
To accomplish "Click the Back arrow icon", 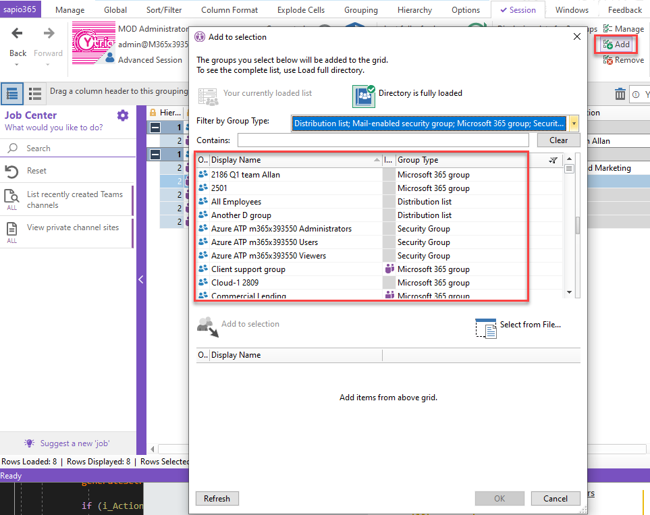I will click(x=18, y=34).
